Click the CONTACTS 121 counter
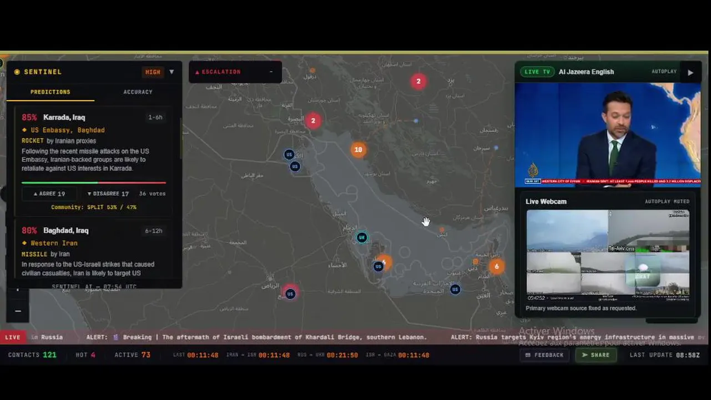Image resolution: width=711 pixels, height=400 pixels. pos(32,355)
